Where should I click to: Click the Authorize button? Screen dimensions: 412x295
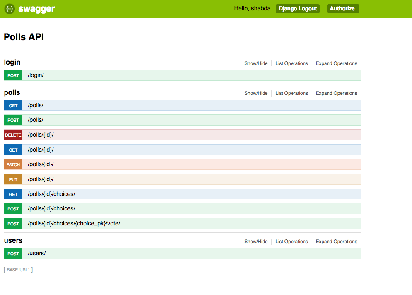pos(343,8)
